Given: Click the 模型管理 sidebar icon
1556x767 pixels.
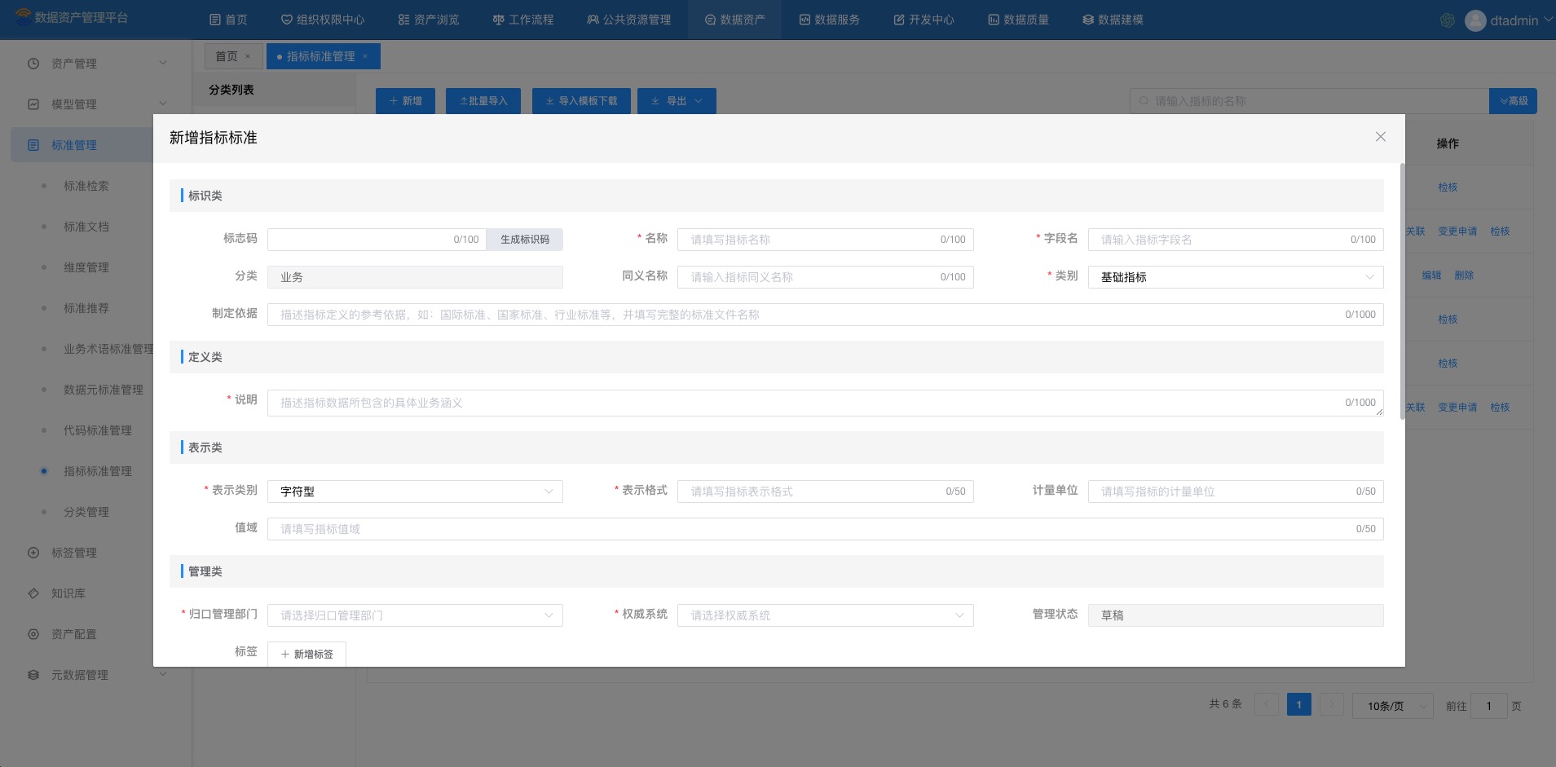Looking at the screenshot, I should pos(33,104).
